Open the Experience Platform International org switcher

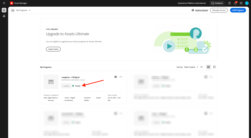click(x=192, y=3)
